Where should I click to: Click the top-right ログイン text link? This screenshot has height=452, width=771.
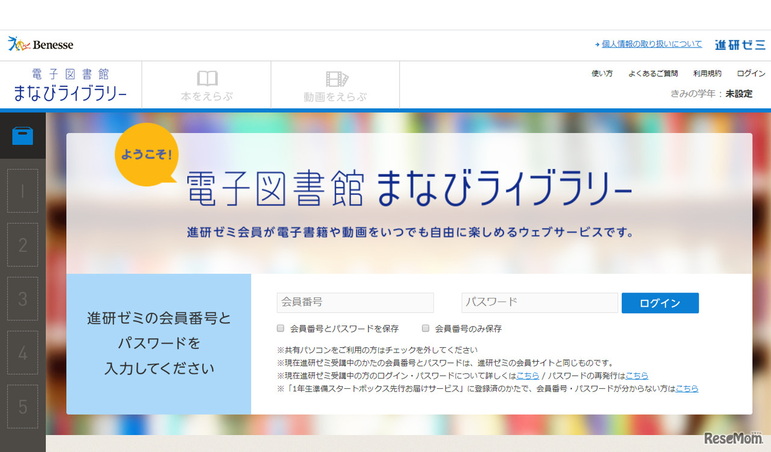tap(751, 73)
